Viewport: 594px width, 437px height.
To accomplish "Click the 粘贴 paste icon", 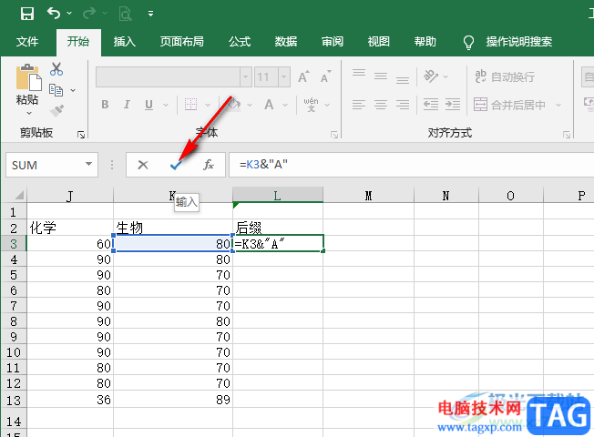I will [x=28, y=78].
